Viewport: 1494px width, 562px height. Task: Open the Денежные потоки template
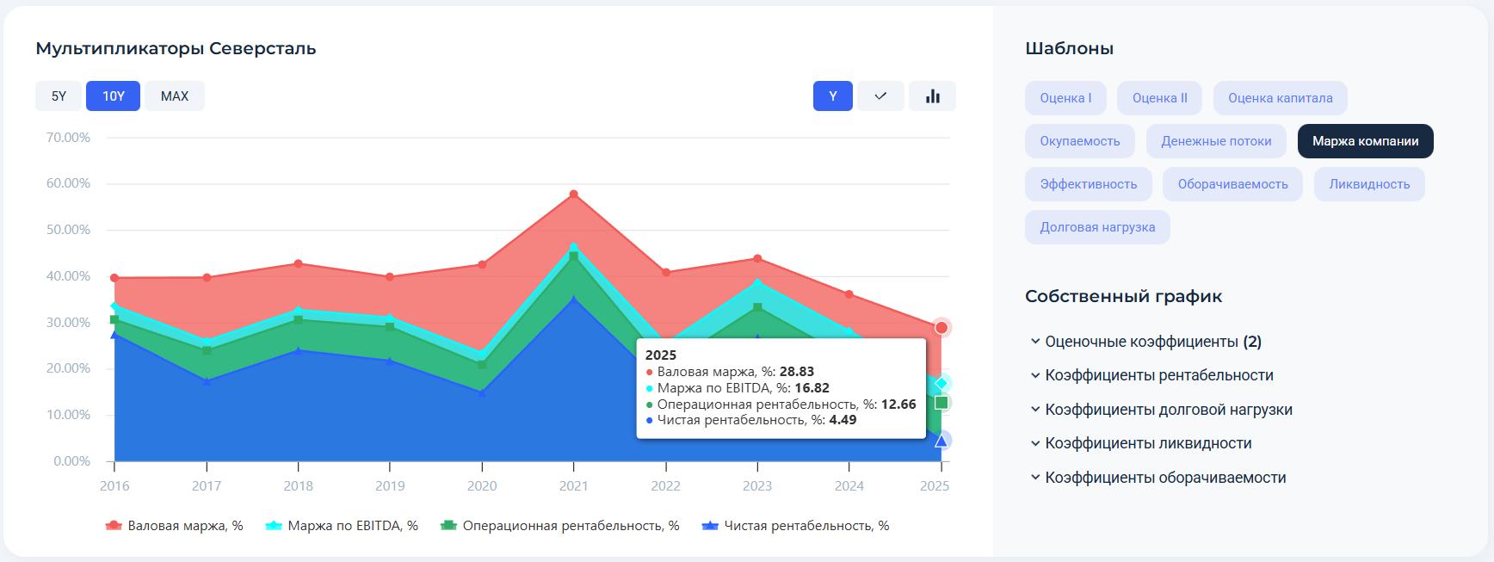(x=1215, y=141)
